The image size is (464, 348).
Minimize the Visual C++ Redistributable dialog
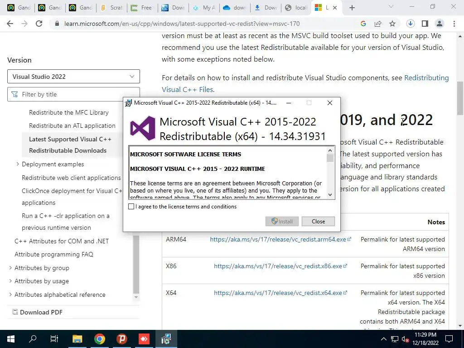click(x=289, y=103)
